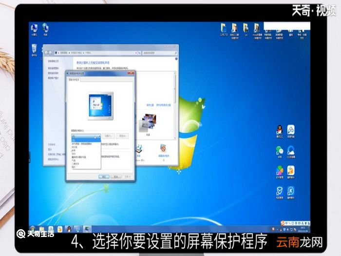Click the 更改帐户图片 link in the left pane
This screenshot has height=256, width=341.
tap(53, 78)
